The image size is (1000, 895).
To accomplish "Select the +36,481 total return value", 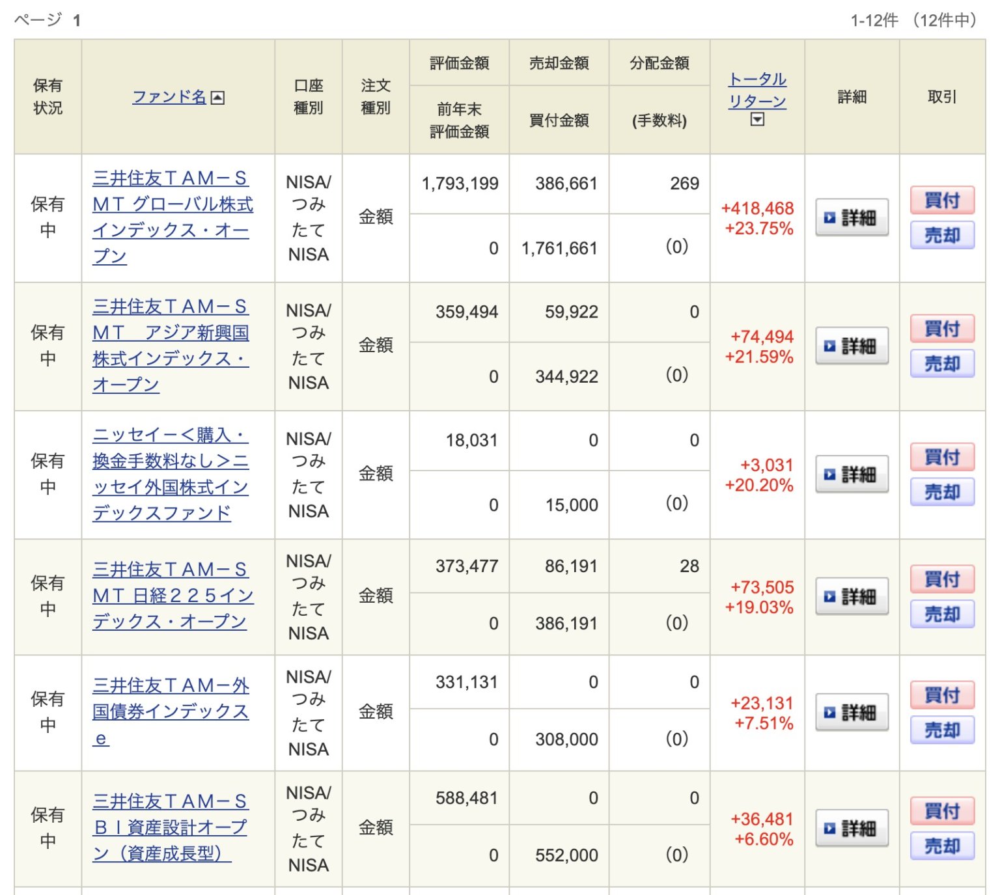I will [x=762, y=819].
